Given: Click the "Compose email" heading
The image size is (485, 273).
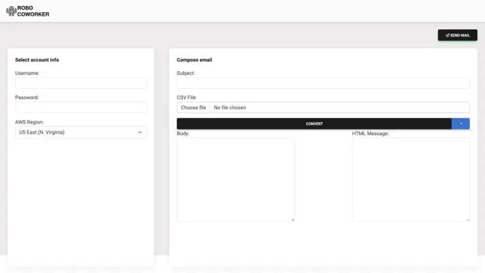Looking at the screenshot, I should pos(194,60).
